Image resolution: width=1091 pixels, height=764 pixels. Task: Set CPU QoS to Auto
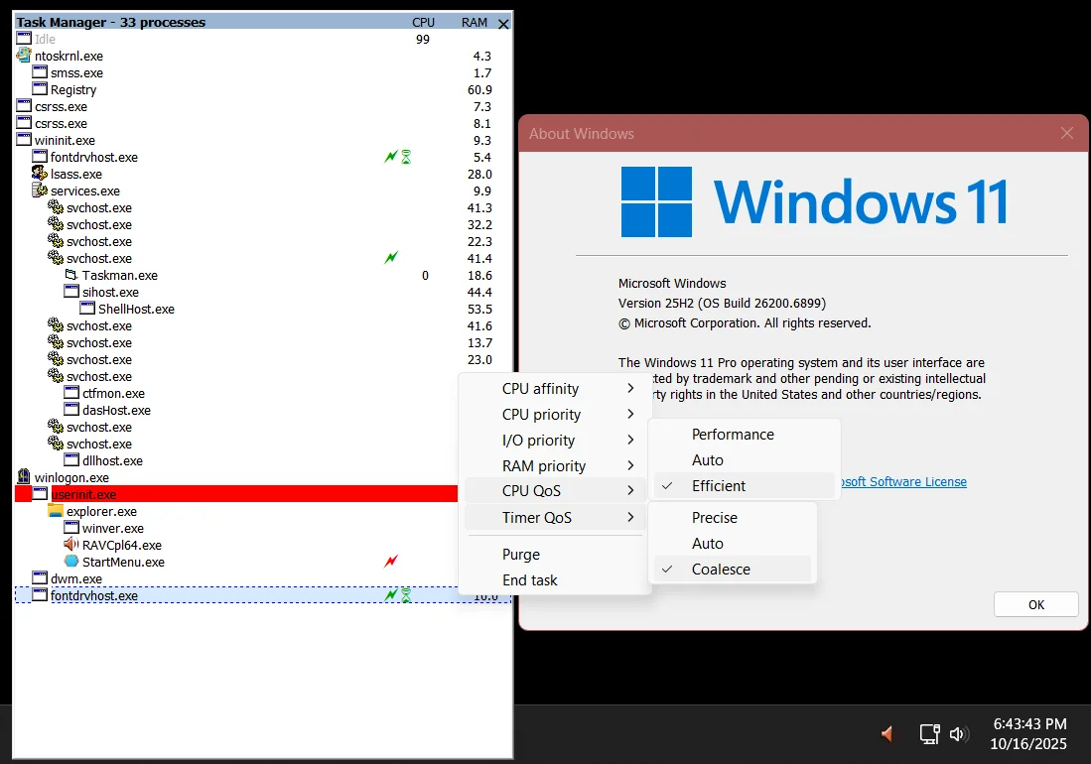click(744, 460)
